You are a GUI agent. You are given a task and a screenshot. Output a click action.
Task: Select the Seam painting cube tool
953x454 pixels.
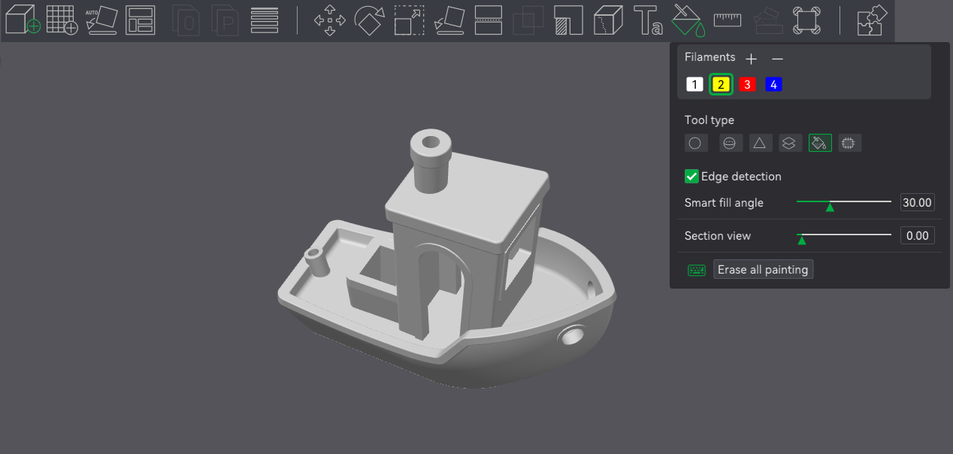coord(608,20)
